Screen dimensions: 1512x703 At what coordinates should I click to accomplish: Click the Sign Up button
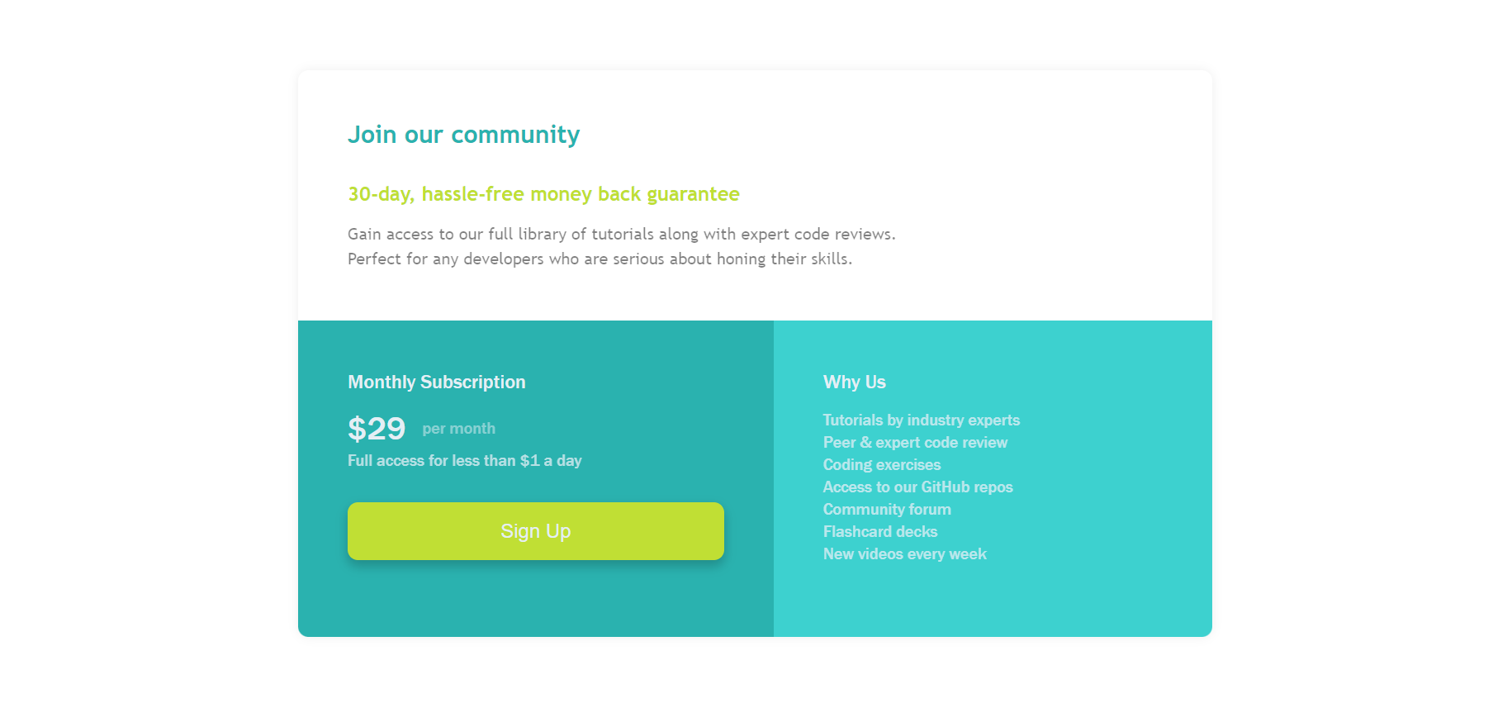(535, 531)
